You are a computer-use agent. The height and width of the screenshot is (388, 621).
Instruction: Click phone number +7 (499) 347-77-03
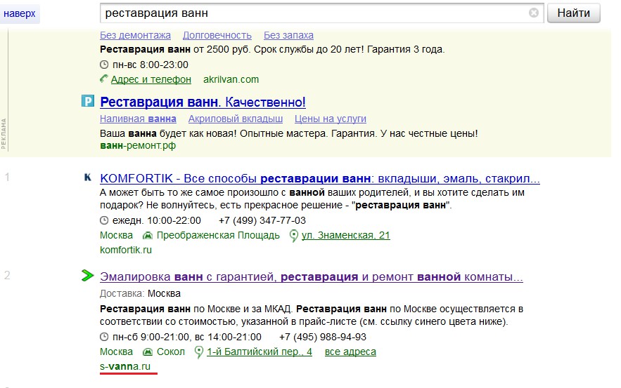262,220
